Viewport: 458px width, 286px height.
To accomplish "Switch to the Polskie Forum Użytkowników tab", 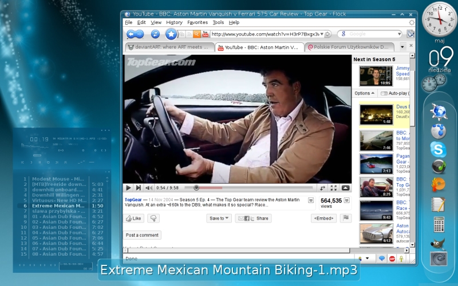I will pos(349,47).
